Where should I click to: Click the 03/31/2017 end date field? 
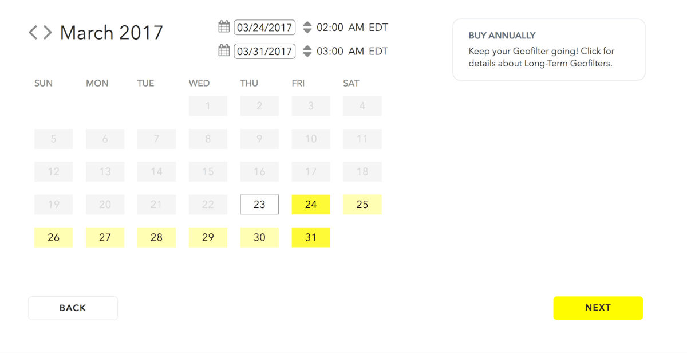pos(264,51)
